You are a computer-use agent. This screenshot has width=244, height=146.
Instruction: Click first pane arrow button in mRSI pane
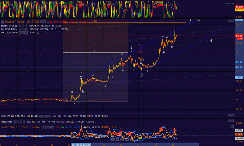pos(230,115)
